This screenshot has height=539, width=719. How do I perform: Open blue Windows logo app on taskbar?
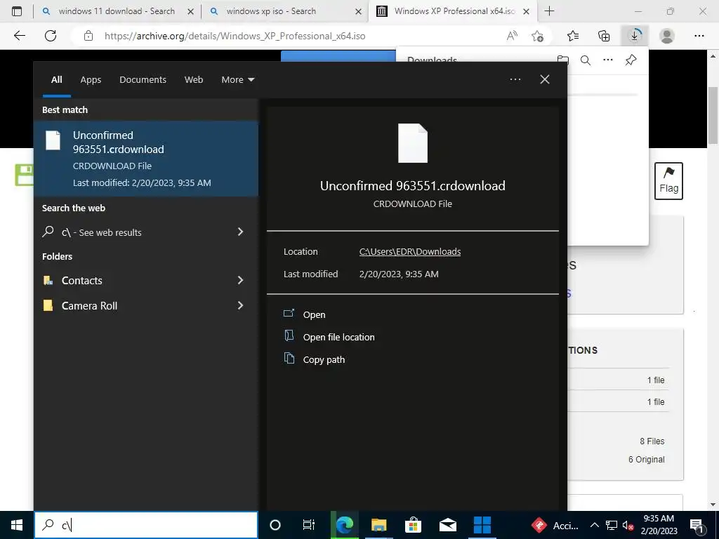(482, 525)
